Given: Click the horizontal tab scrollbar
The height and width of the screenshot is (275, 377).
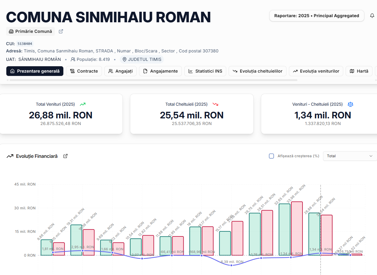Looking at the screenshot, I should (153, 80).
